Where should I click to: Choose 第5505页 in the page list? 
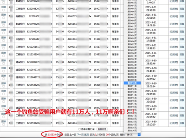[132, 68]
